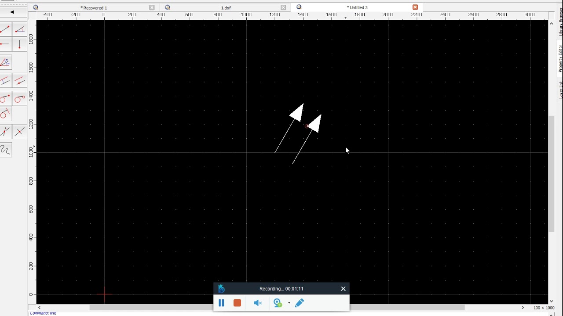Click the vertical scrollbar up arrow

pos(551,23)
